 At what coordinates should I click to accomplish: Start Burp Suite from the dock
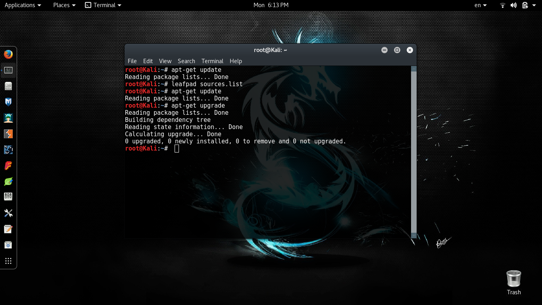[8, 134]
